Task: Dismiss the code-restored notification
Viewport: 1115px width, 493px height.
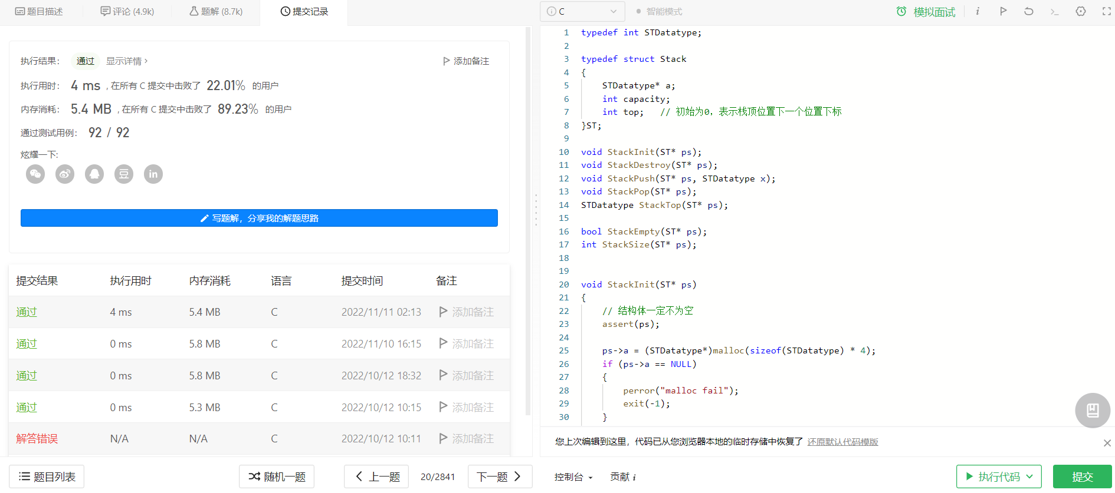Action: pos(1107,443)
